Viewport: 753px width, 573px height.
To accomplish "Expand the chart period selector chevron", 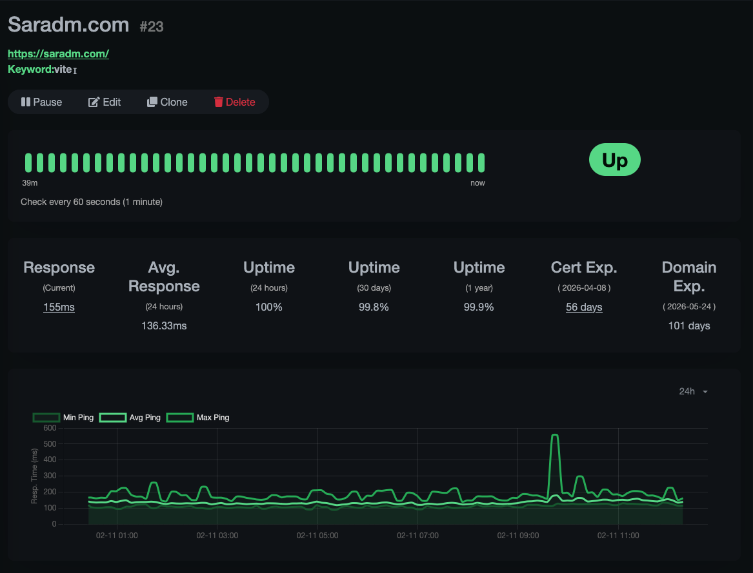I will click(x=705, y=391).
